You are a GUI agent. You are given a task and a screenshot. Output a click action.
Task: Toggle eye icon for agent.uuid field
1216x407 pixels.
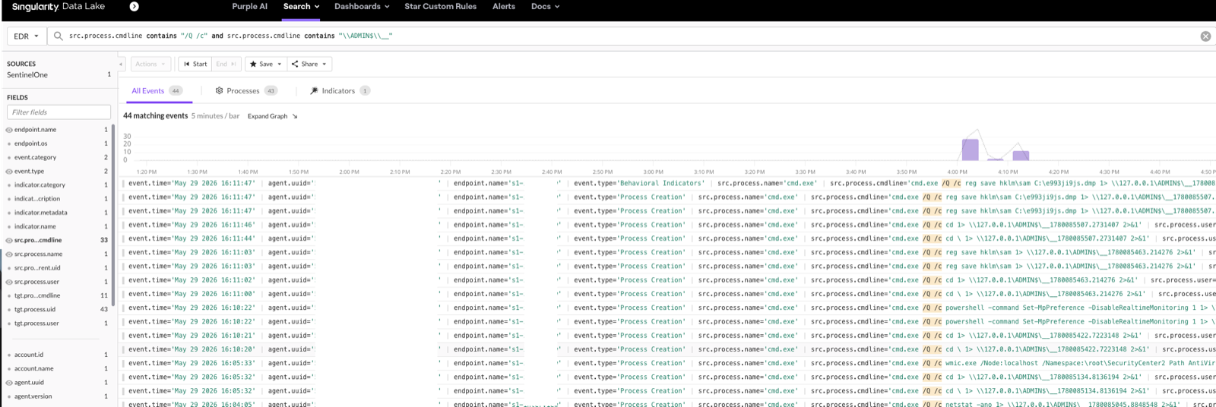click(9, 383)
